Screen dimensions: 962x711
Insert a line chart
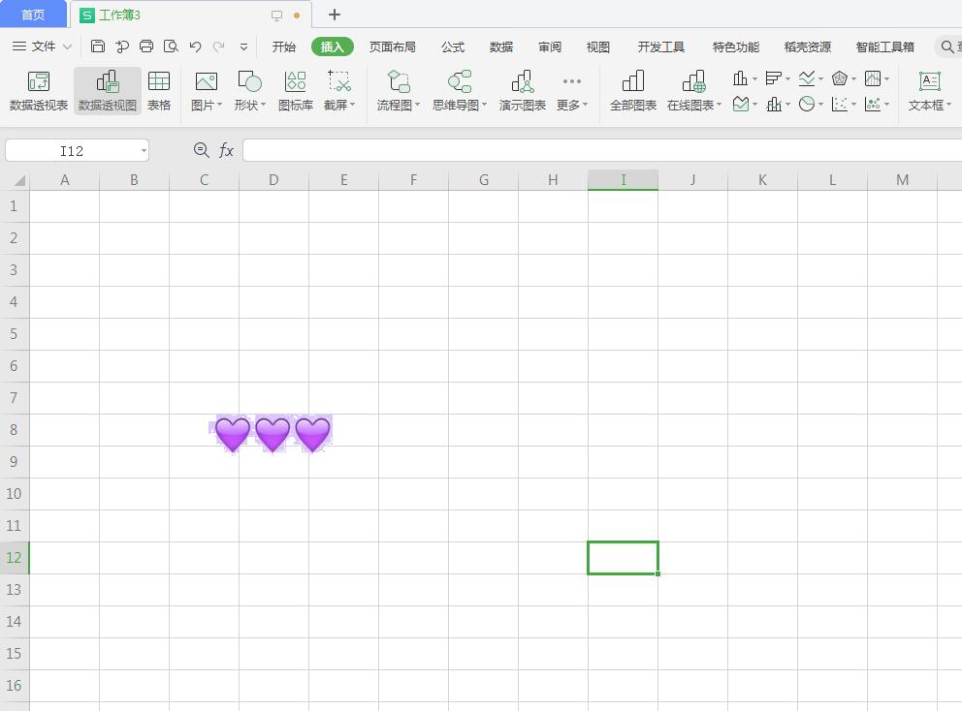click(x=807, y=78)
